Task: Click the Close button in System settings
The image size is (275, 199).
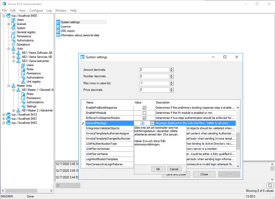Action: pyautogui.click(x=204, y=174)
